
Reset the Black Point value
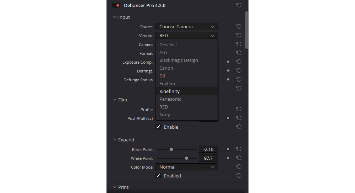click(239, 149)
